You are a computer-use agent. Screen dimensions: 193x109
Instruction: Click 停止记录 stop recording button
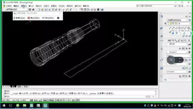[x=34, y=18]
